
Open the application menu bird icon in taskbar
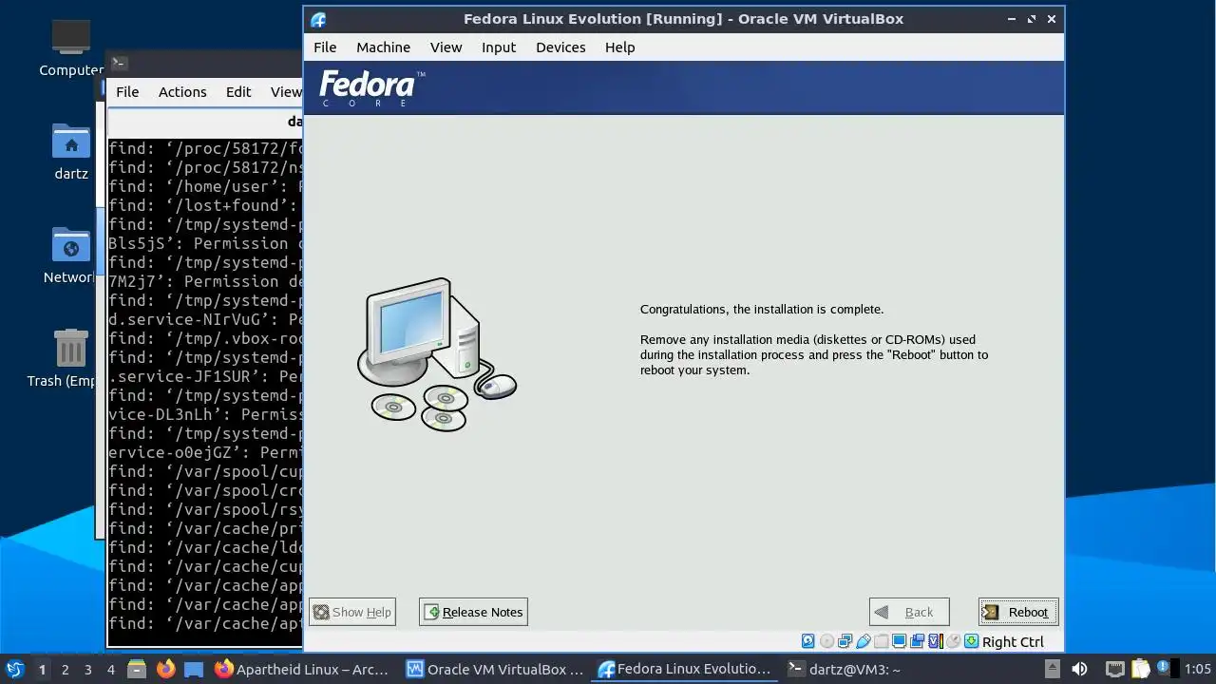pyautogui.click(x=15, y=669)
